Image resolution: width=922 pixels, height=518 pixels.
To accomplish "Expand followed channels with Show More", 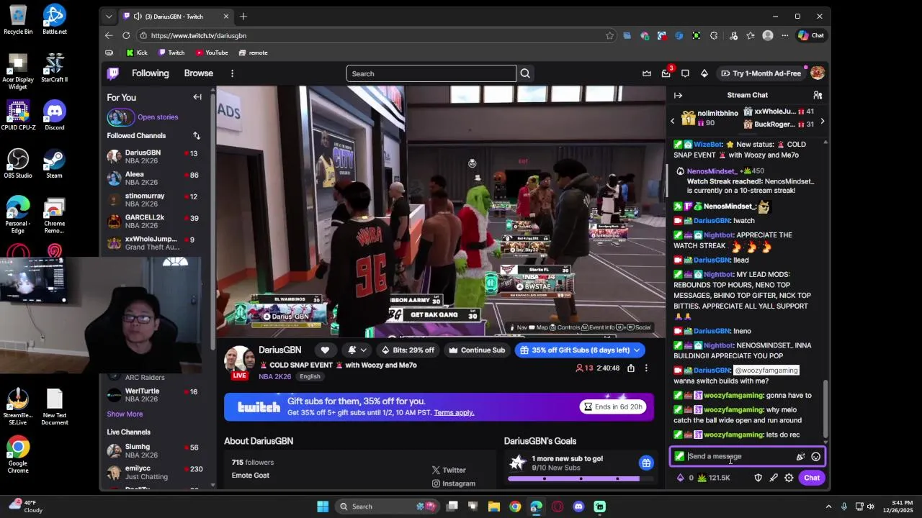I will pos(125,414).
